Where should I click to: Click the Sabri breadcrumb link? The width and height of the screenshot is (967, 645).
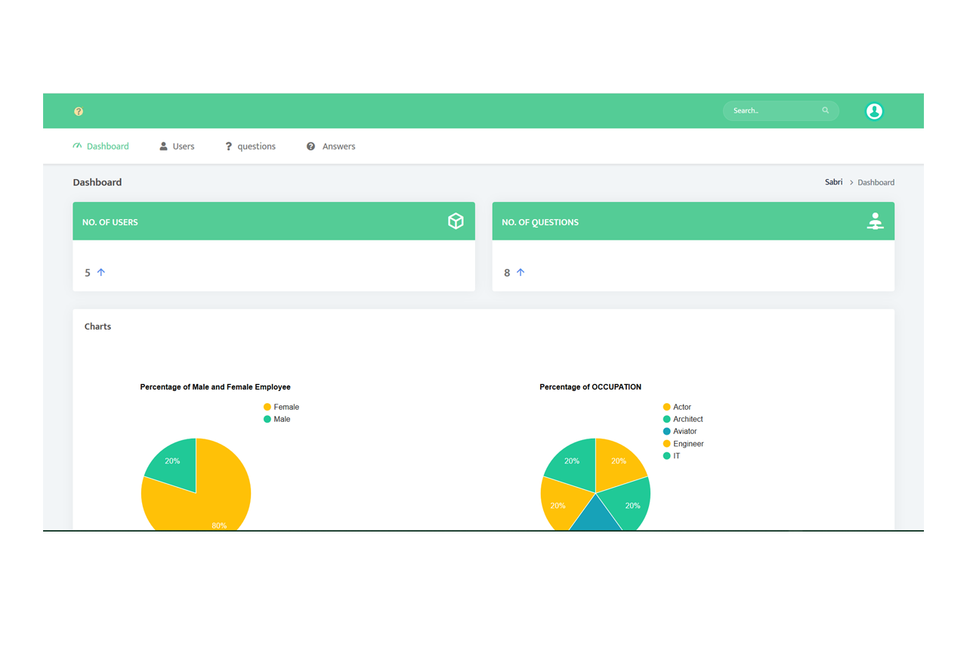833,182
